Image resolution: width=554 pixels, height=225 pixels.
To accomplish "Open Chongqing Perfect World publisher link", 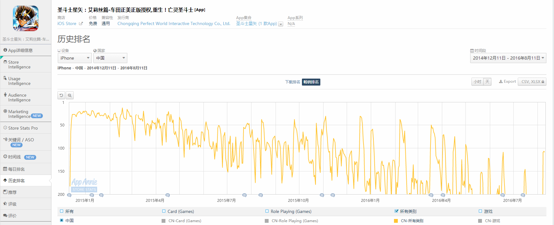I will tap(174, 24).
